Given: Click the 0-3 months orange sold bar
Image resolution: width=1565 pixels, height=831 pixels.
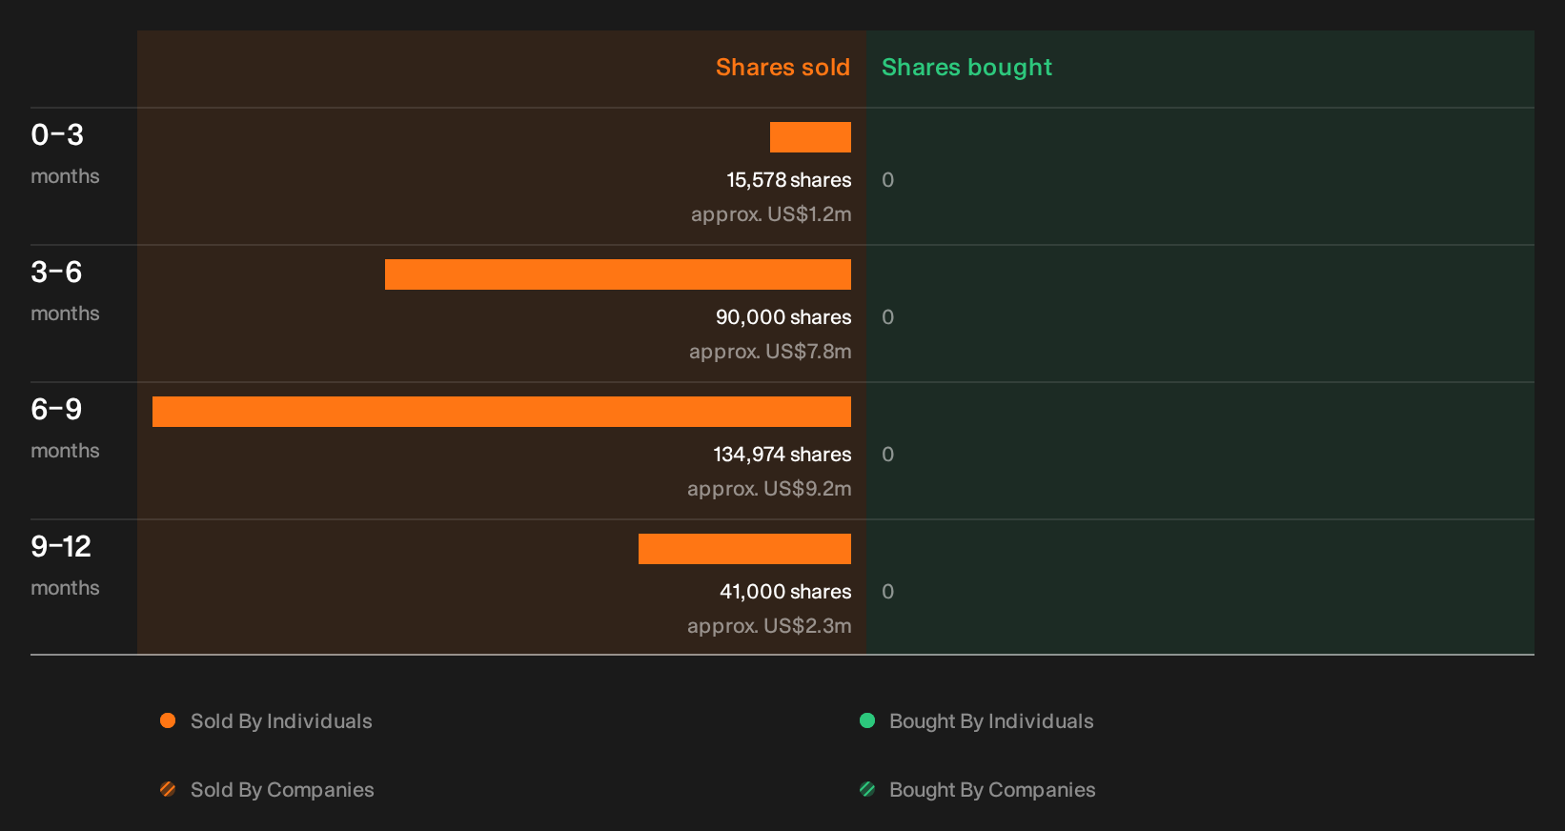Looking at the screenshot, I should click(810, 137).
